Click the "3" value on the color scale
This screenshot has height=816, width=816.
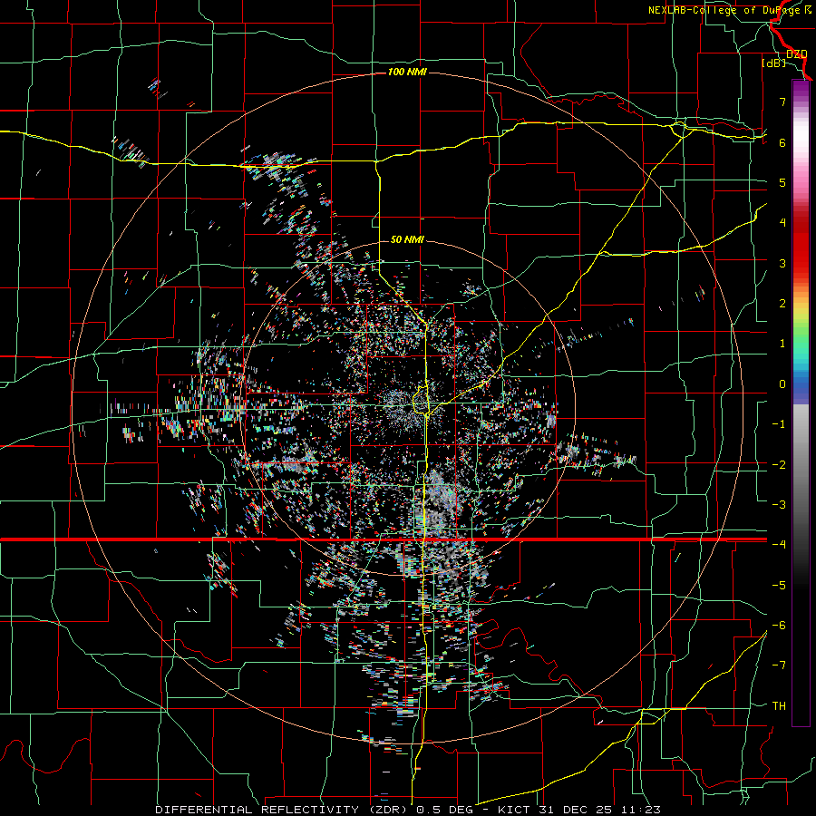click(x=782, y=263)
